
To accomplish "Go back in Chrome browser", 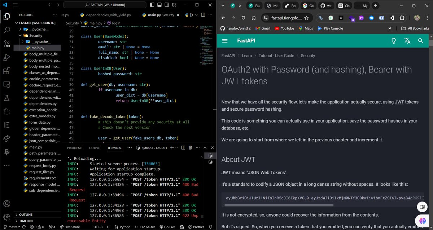I will [223, 18].
